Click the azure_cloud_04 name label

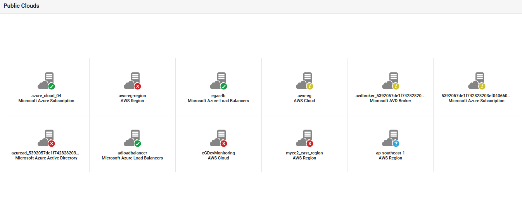point(46,96)
